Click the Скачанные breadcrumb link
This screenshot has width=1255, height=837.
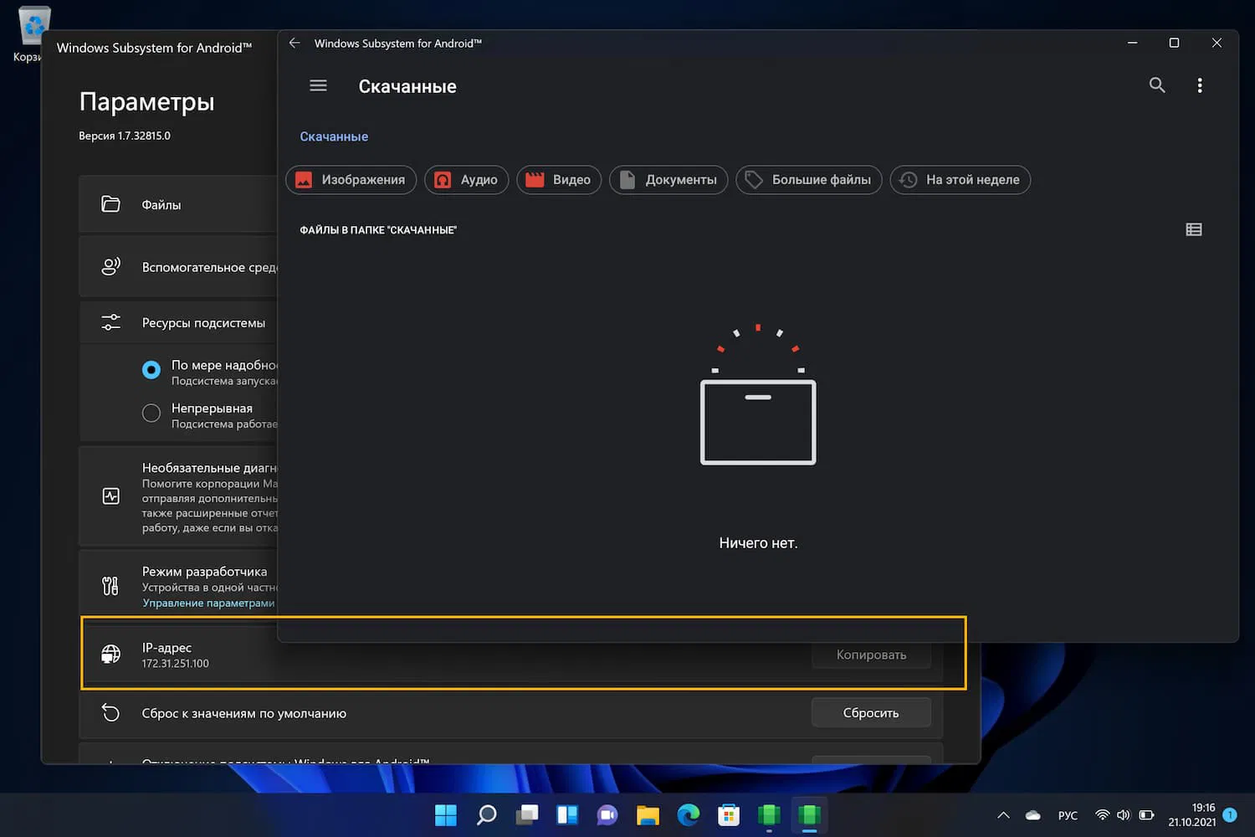[334, 136]
